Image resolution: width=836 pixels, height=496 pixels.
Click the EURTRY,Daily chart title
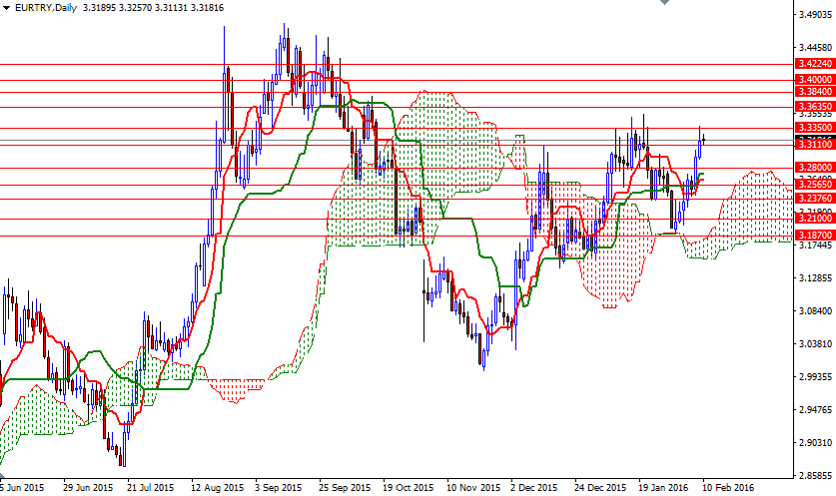coord(46,8)
